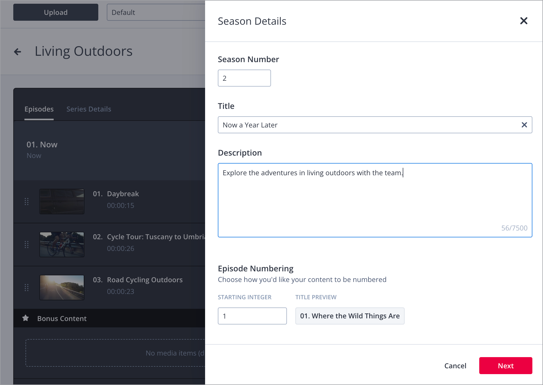Click drag handle for Cycle Tour episode
The image size is (543, 385).
(27, 245)
